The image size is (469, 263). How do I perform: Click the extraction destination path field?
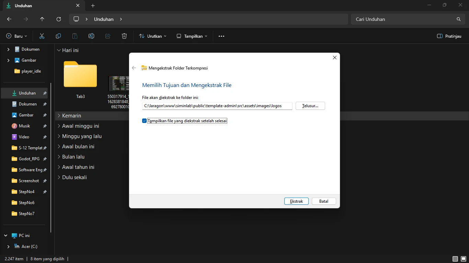[217, 106]
